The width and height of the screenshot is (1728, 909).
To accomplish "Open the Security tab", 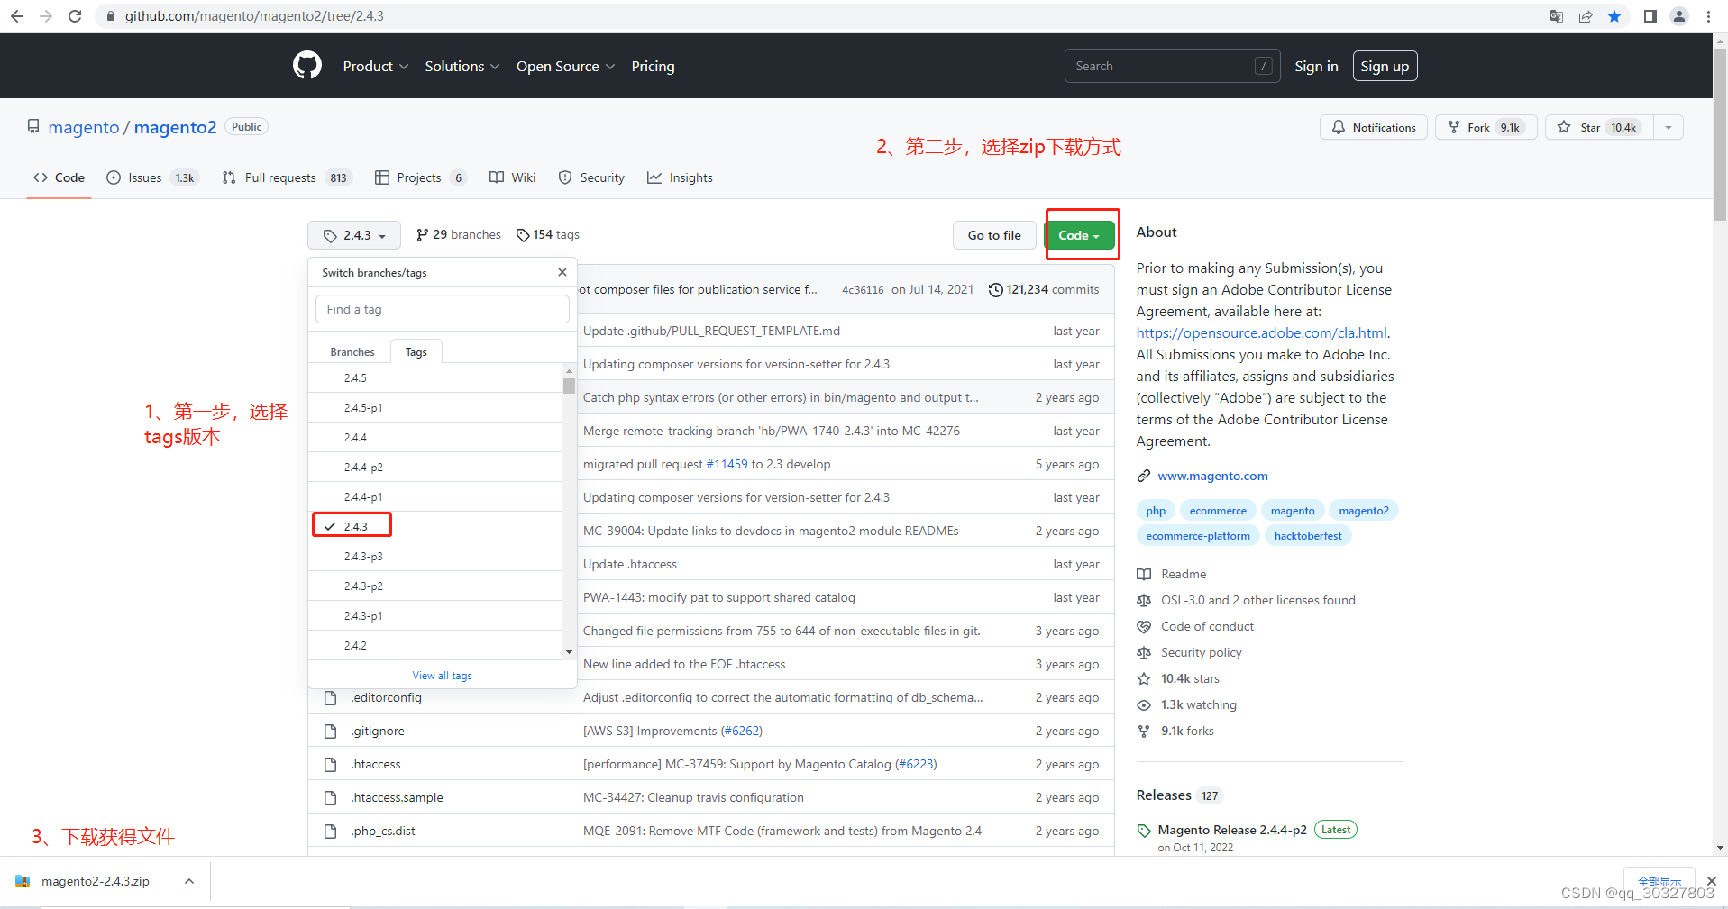I will pyautogui.click(x=591, y=177).
